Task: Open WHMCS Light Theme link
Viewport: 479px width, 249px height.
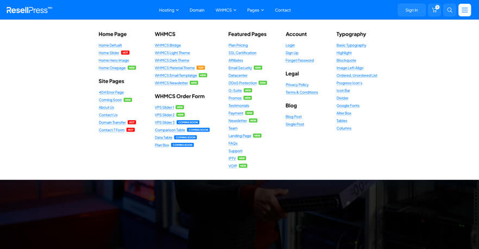Action: point(172,53)
